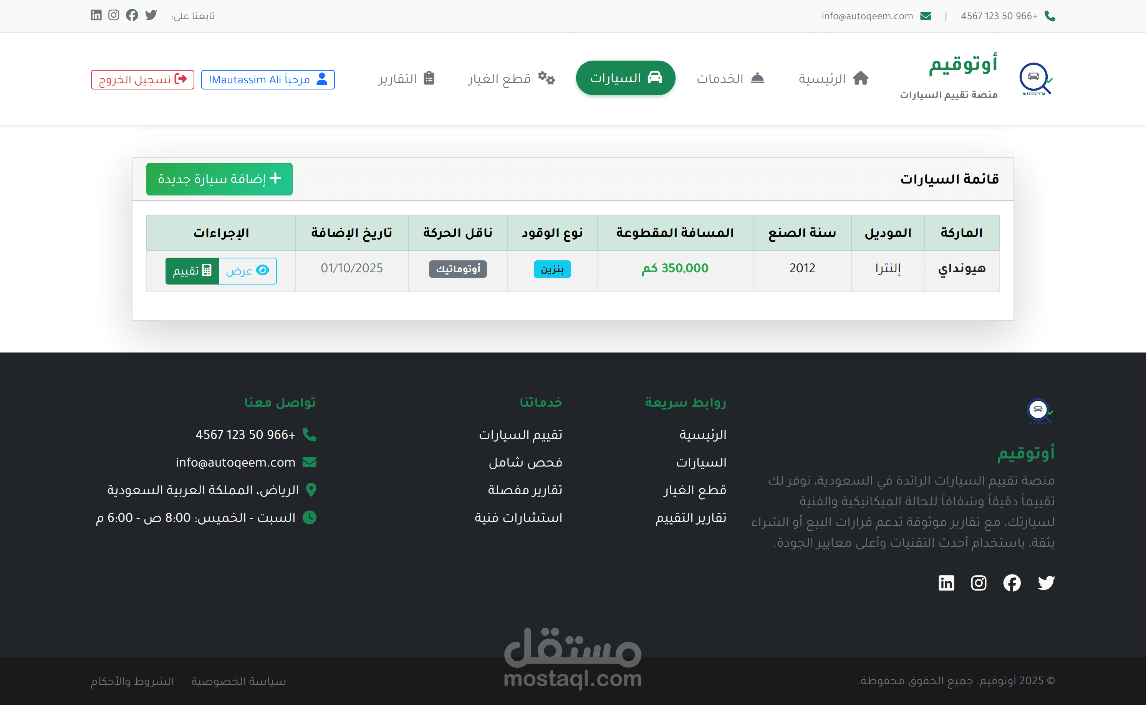This screenshot has height=705, width=1146.
Task: Add a new car (إضافة سيارة جديدة)
Action: (x=219, y=179)
